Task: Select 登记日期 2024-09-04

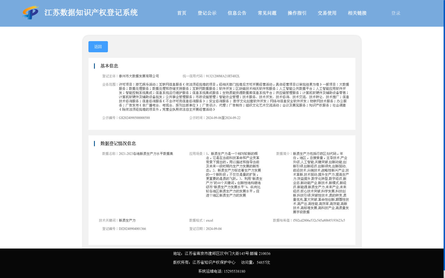Action: 214,229
